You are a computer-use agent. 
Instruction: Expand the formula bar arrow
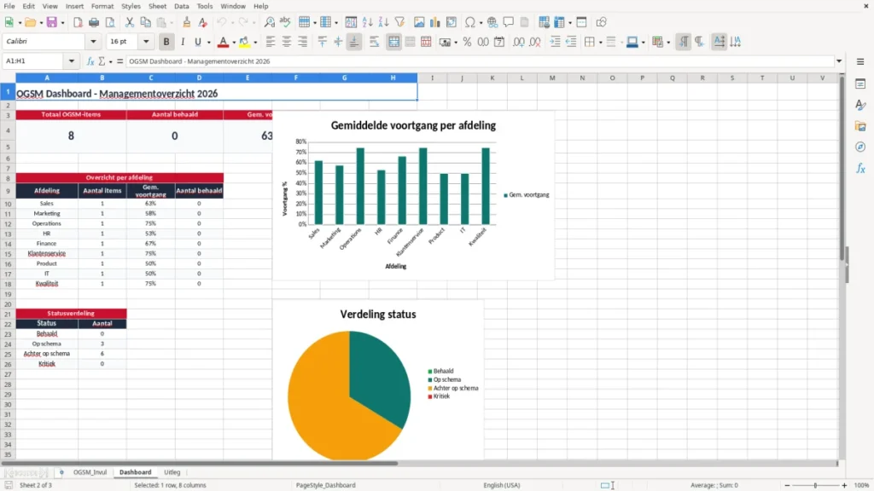[x=839, y=61]
